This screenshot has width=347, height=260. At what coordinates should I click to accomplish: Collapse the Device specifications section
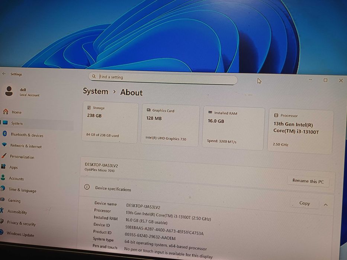[325, 205]
